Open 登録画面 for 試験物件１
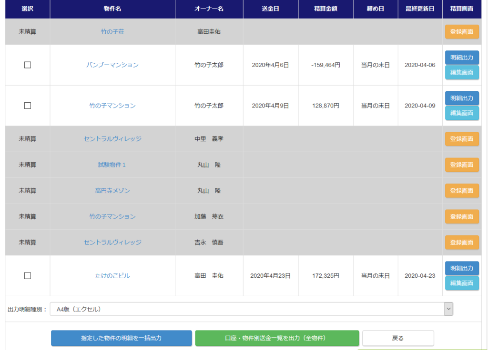Image resolution: width=488 pixels, height=350 pixels. (462, 165)
